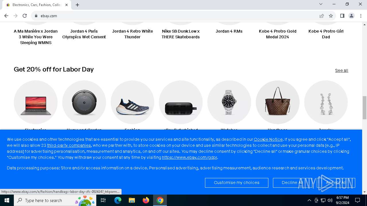Open Nike SB Dunk Low x THERE Skateboards
The height and width of the screenshot is (206, 367).
click(181, 34)
